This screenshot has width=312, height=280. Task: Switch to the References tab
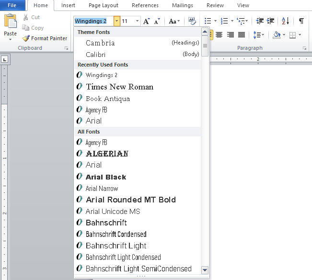click(145, 5)
